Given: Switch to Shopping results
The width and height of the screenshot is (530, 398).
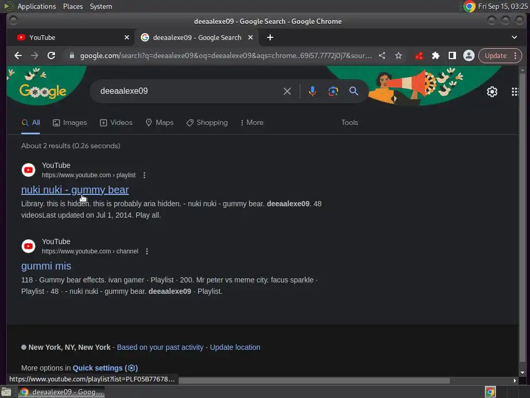Looking at the screenshot, I should tap(207, 122).
